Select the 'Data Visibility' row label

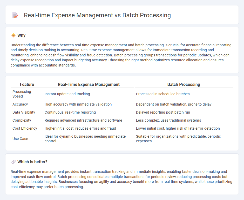24,112
